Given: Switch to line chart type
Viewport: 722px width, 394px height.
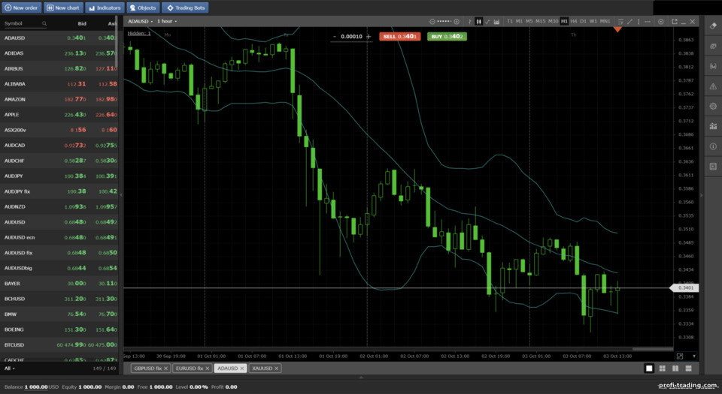Looking at the screenshot, I should click(487, 22).
